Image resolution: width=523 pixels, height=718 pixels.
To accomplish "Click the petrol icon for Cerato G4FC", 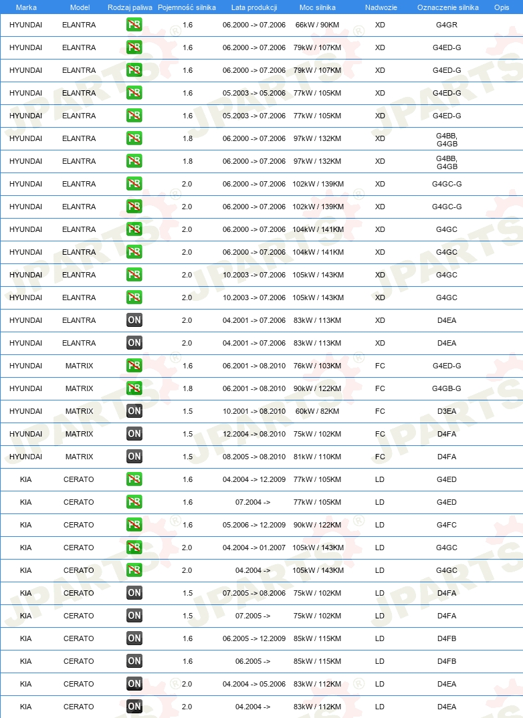I will pyautogui.click(x=134, y=525).
